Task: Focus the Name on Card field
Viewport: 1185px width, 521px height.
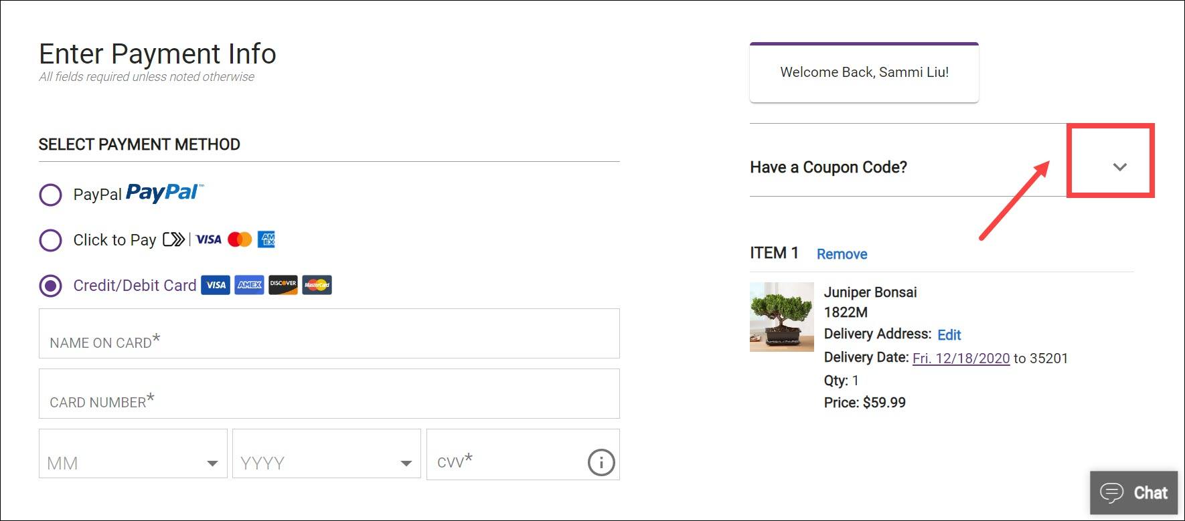Action: pyautogui.click(x=329, y=333)
